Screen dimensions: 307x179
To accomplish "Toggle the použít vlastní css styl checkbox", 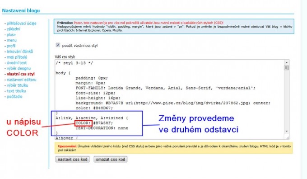I will (x=58, y=45).
